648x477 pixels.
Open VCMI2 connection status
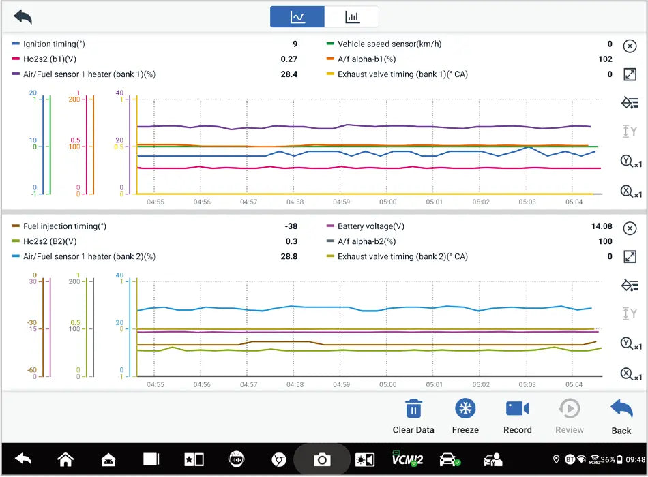[407, 460]
